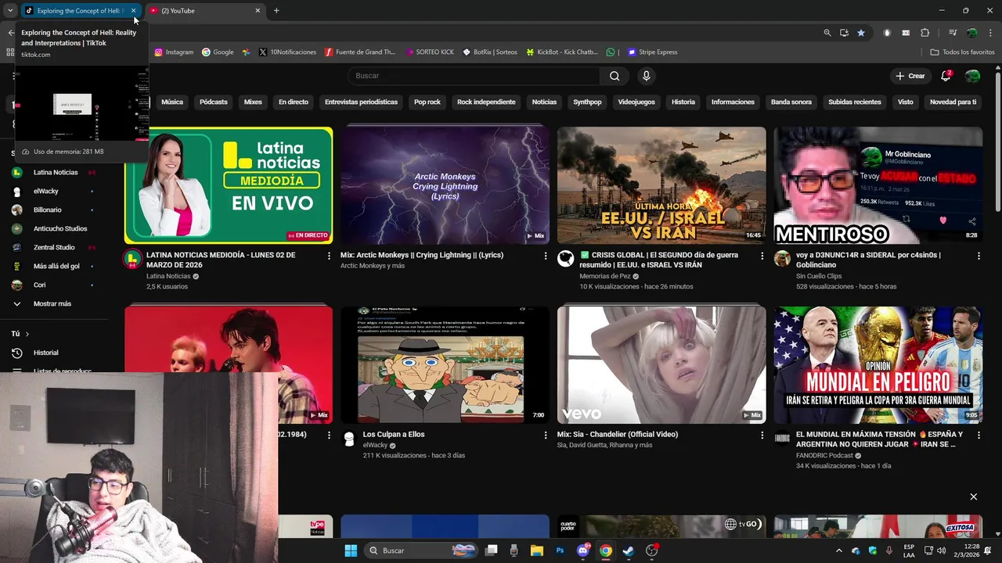Image resolution: width=1002 pixels, height=563 pixels.
Task: Open a new browser tab
Action: [x=276, y=11]
